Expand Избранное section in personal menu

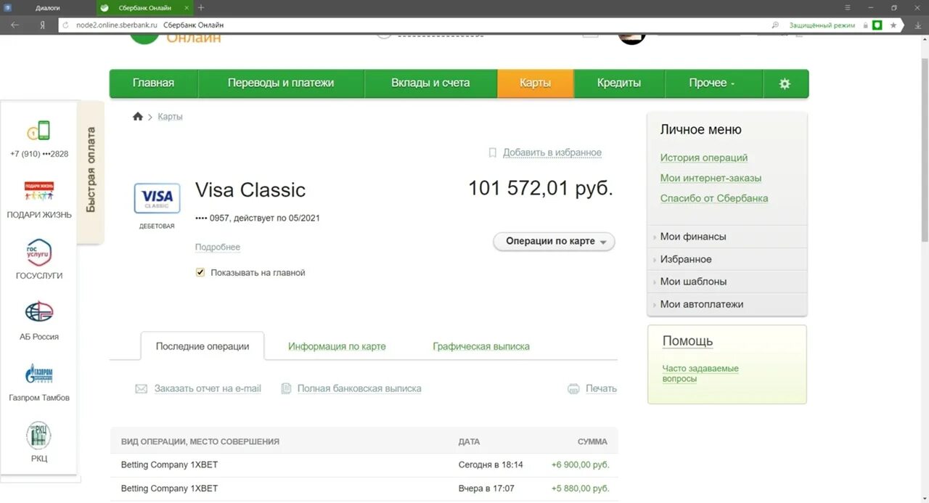(x=727, y=259)
